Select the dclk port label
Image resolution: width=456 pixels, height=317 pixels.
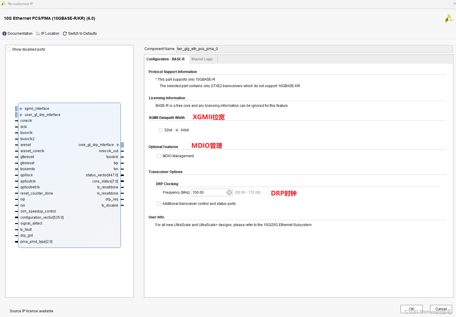coord(24,127)
